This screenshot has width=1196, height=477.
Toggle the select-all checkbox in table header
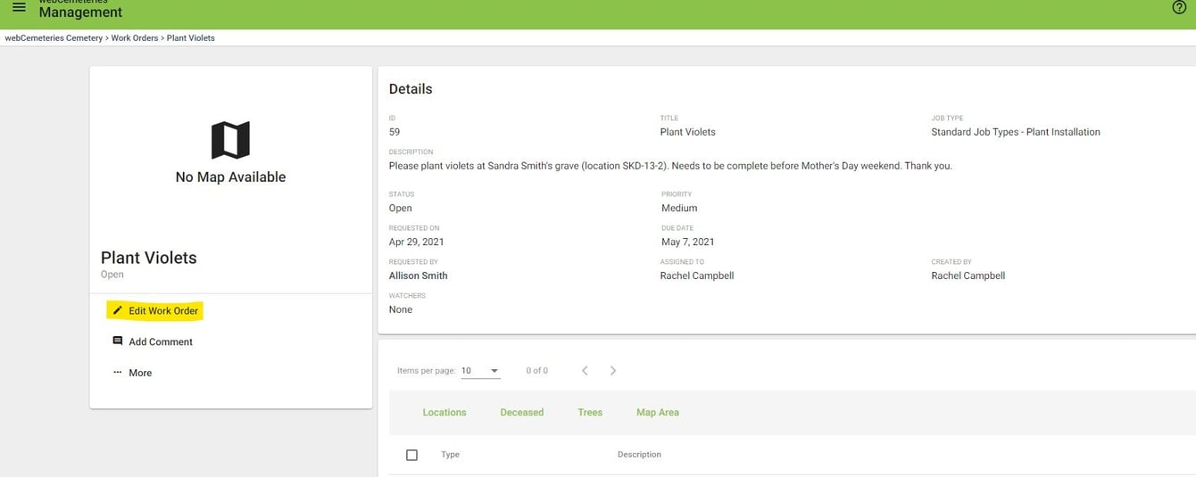pyautogui.click(x=411, y=455)
